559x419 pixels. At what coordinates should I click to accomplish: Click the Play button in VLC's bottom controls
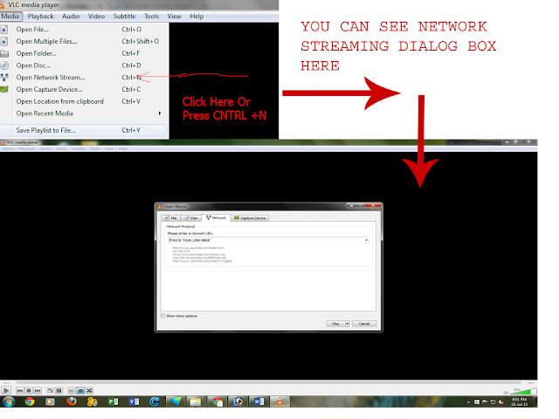click(6, 390)
